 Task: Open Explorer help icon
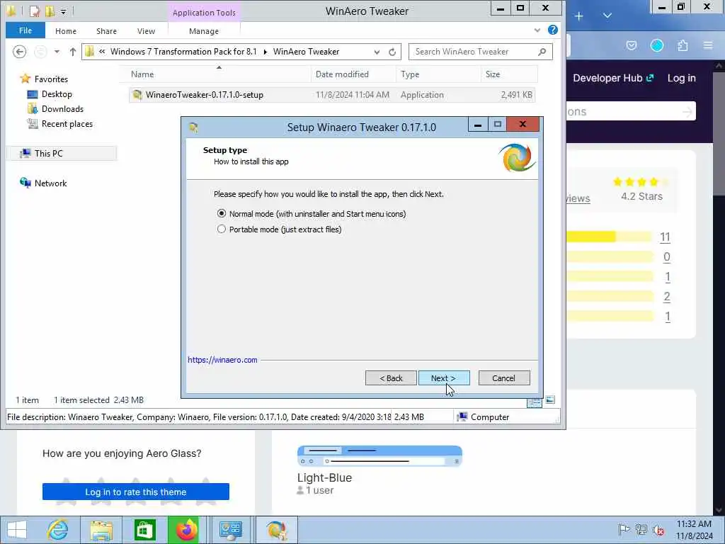552,30
